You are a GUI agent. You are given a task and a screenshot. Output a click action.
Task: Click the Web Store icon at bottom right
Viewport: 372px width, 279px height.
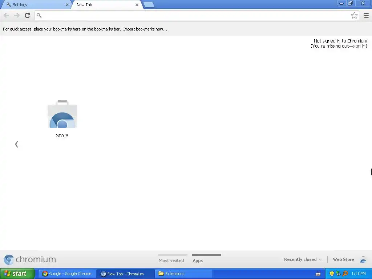click(363, 259)
